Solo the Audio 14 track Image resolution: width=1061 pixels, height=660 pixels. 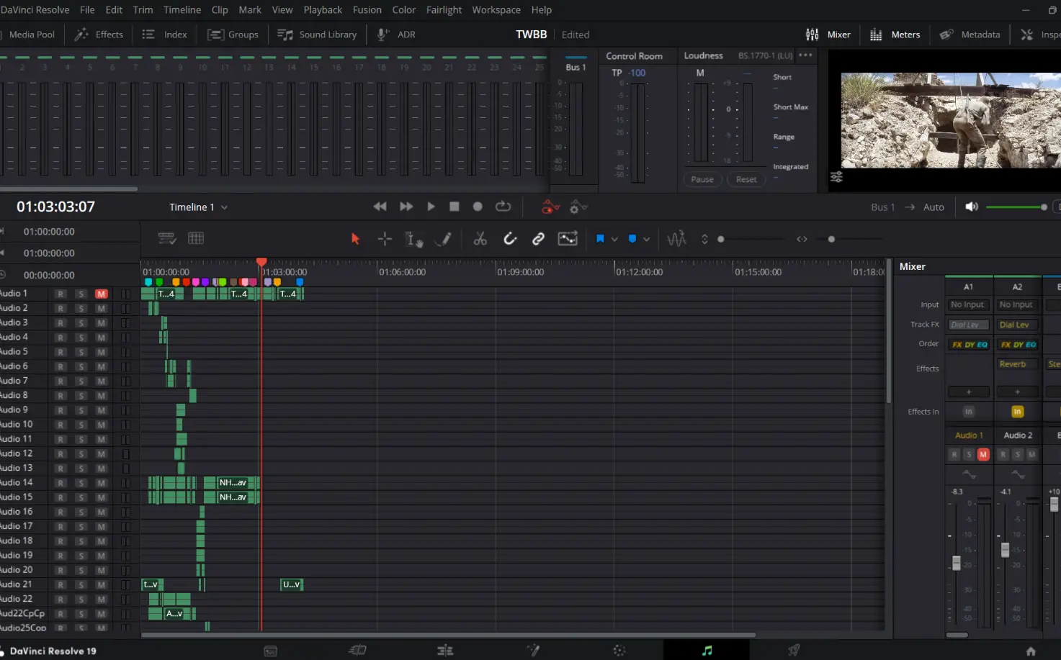(81, 483)
